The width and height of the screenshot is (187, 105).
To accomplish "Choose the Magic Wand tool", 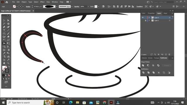I will tap(4, 24).
